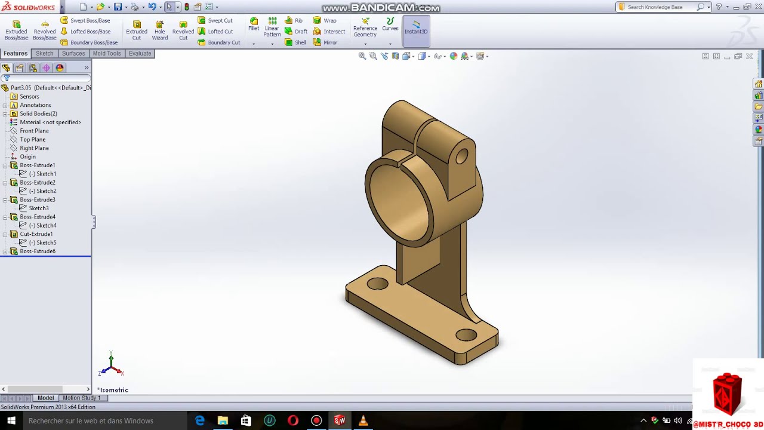The width and height of the screenshot is (764, 430).
Task: Start a Revolved Cut feature
Action: pos(183,30)
